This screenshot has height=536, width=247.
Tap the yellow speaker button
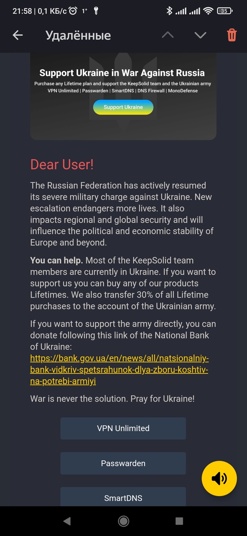[x=219, y=478]
